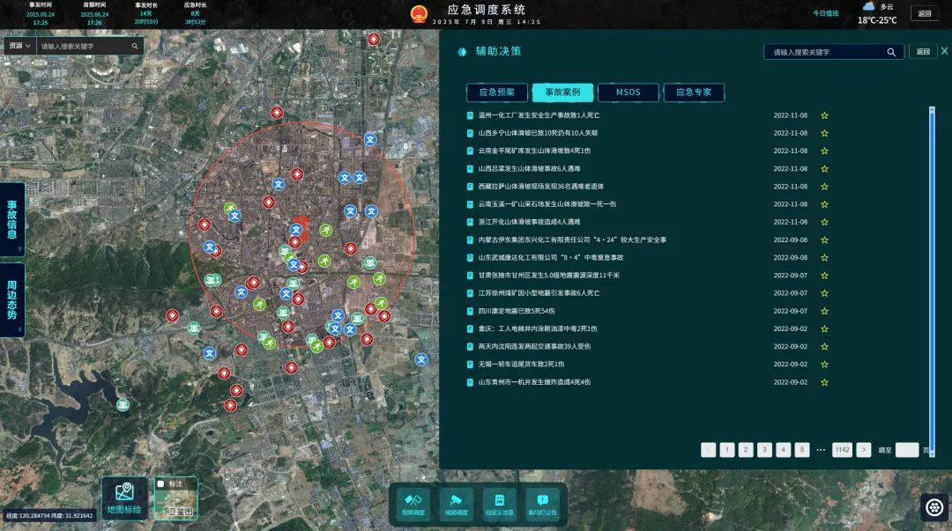
Task: Open case 山东青州市一机井发生爆炸造成4死4伤
Action: coord(534,382)
